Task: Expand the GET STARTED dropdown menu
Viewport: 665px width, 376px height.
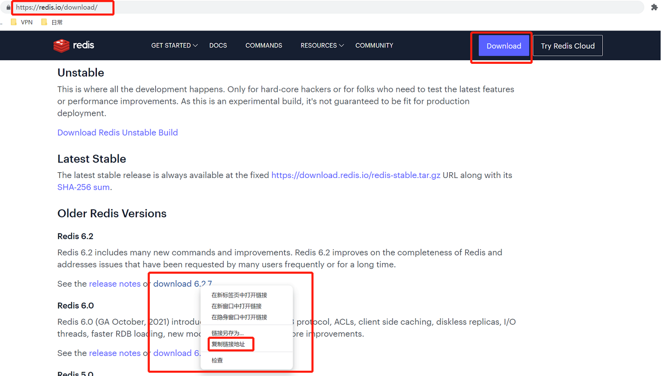Action: pos(174,45)
